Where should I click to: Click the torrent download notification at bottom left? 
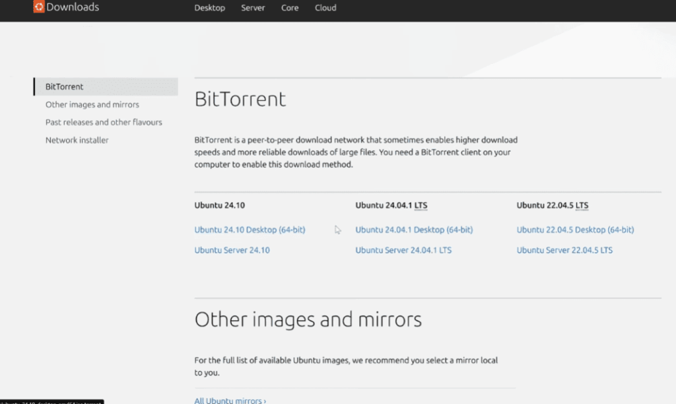coord(51,401)
